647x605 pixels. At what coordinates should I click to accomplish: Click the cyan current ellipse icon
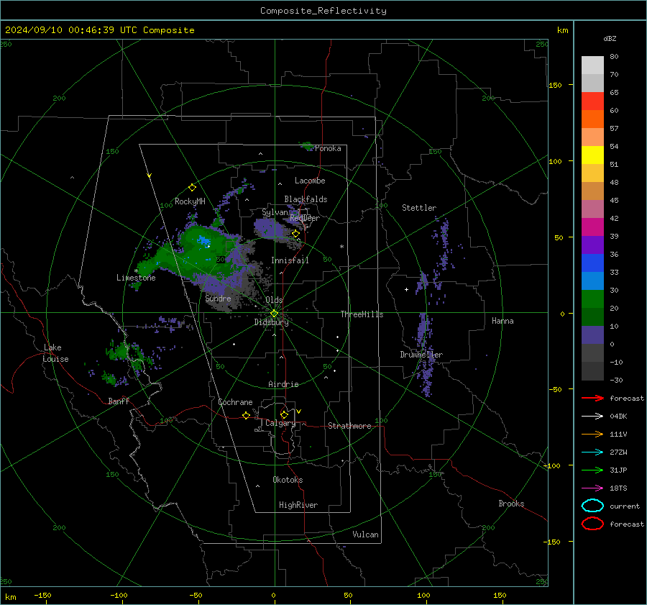[592, 506]
